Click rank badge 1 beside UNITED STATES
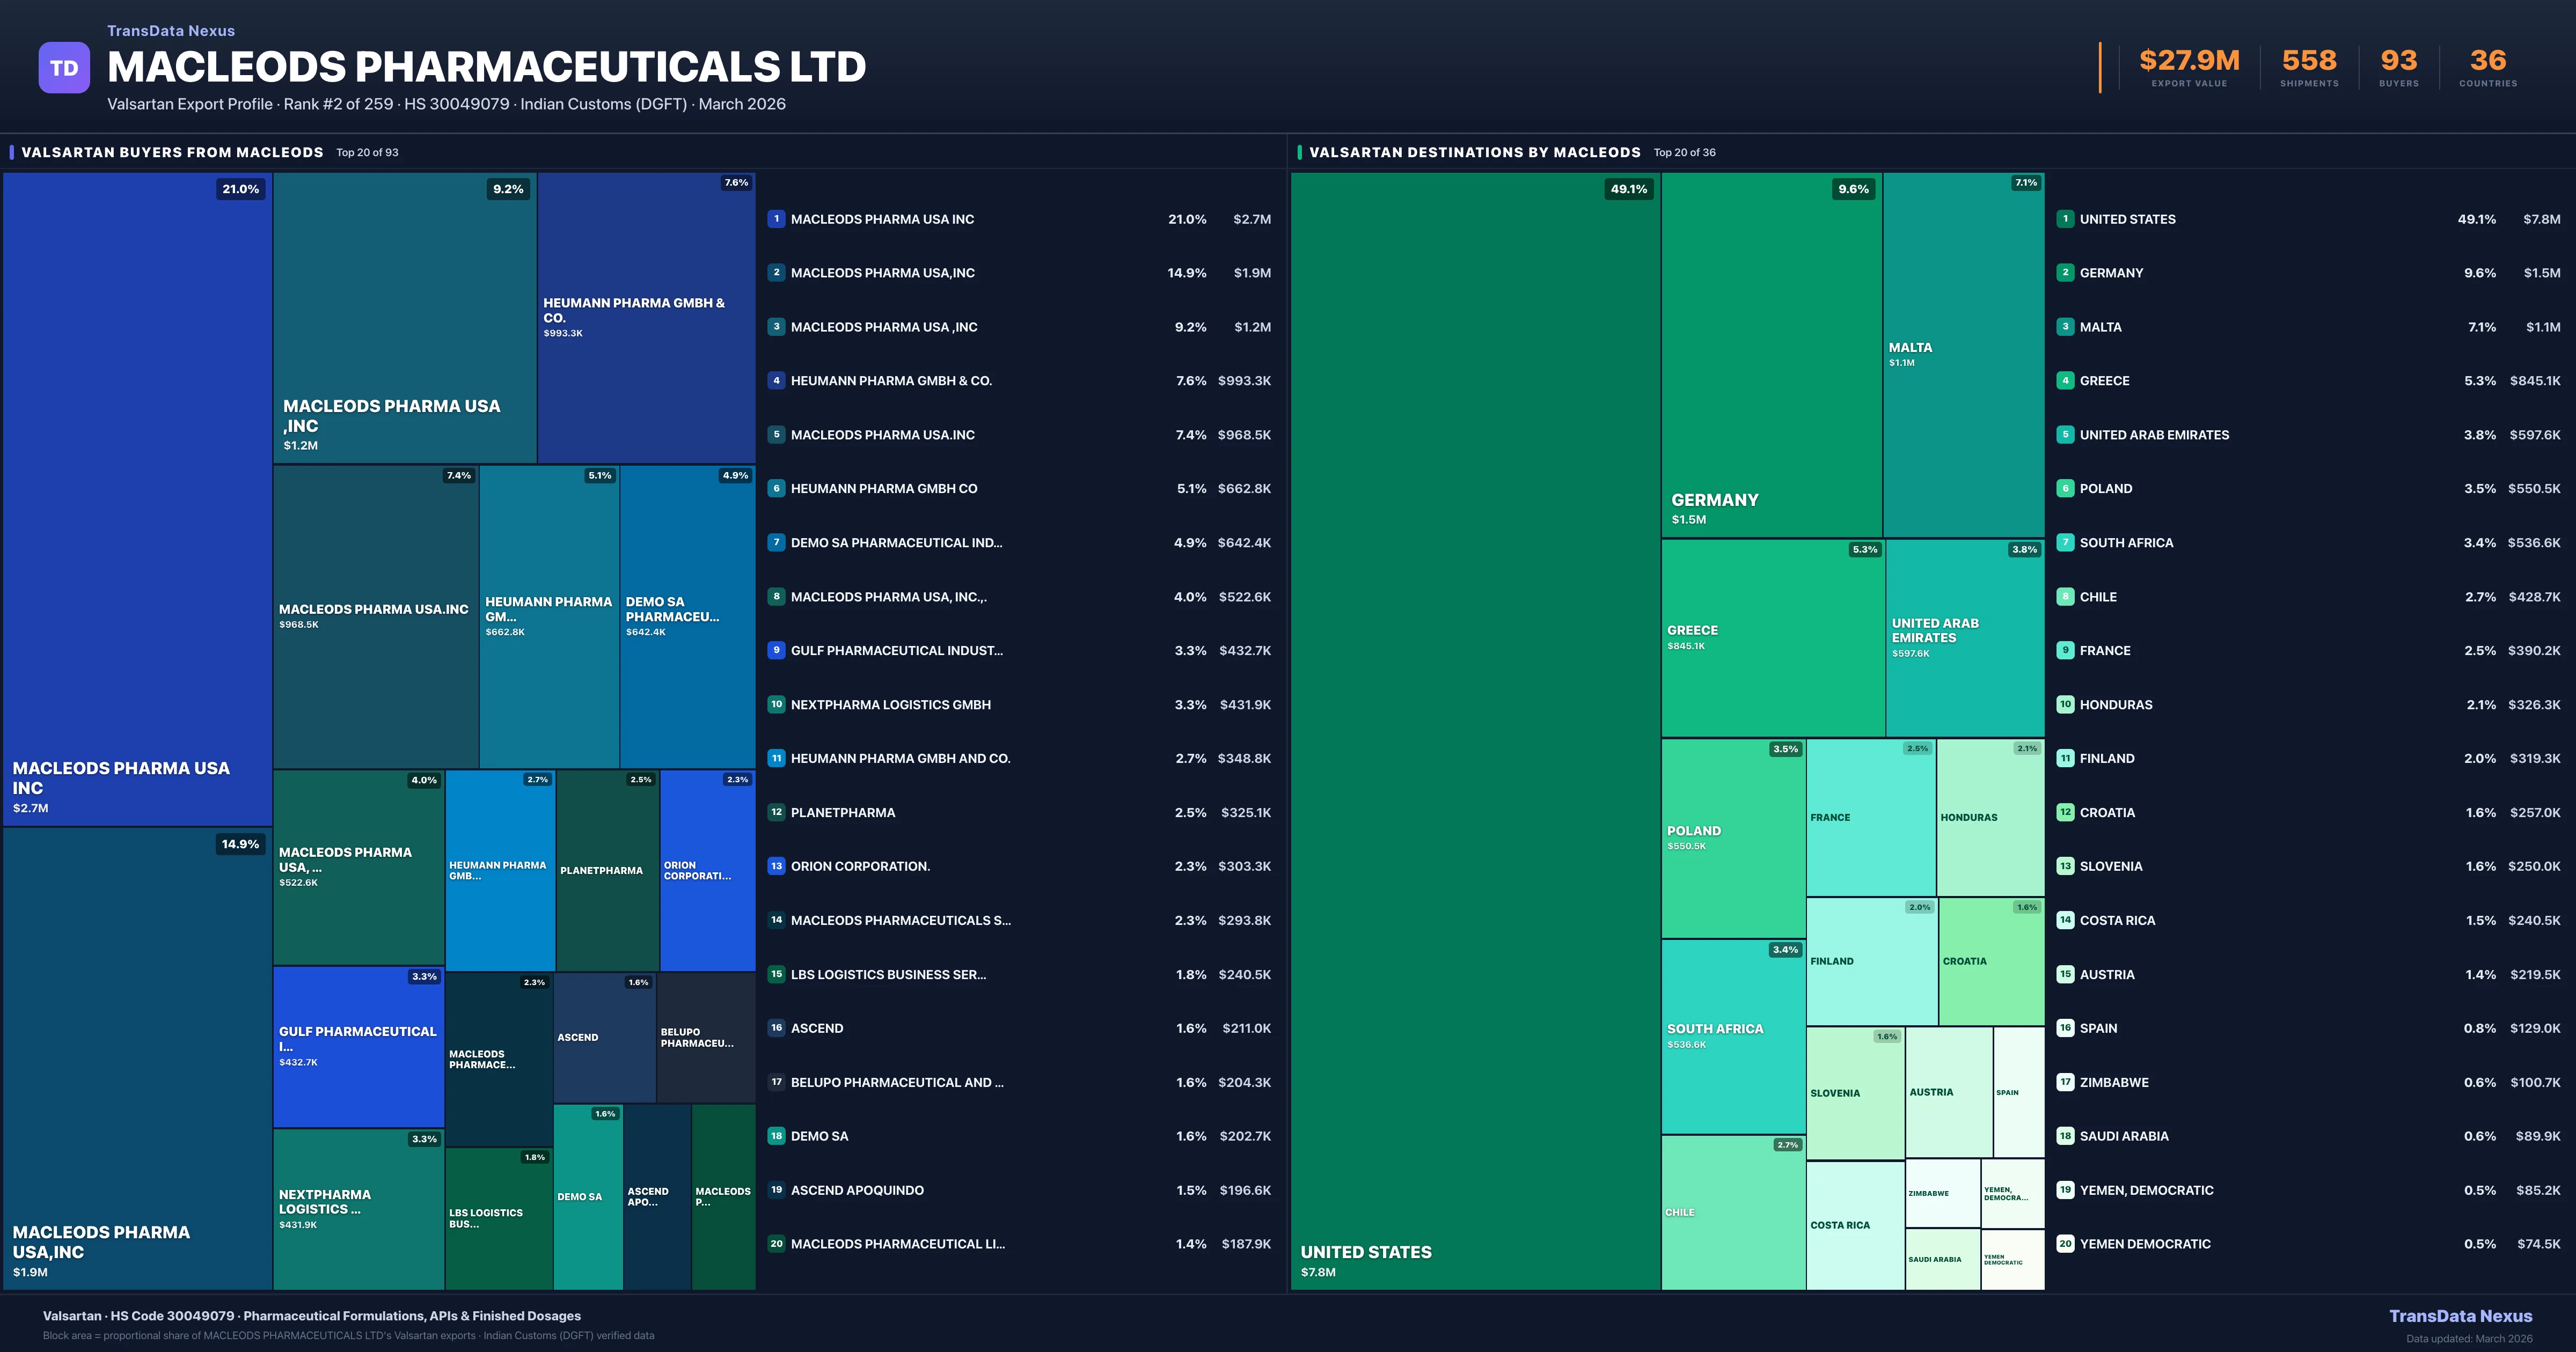This screenshot has height=1352, width=2576. tap(2065, 219)
